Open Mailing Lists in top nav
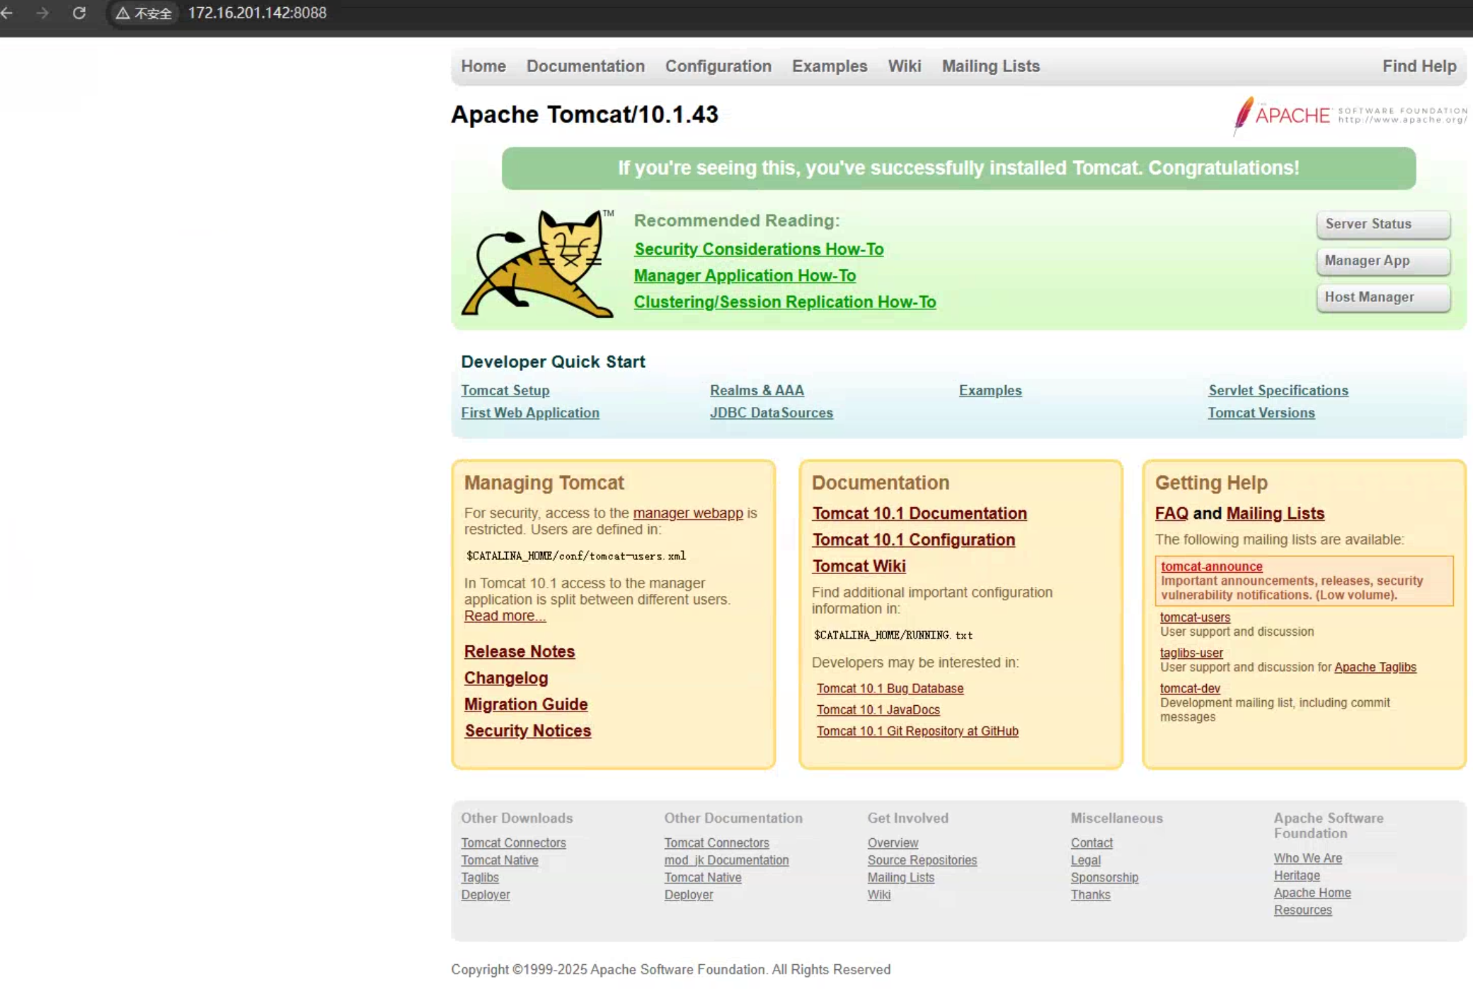The height and width of the screenshot is (989, 1473). click(990, 66)
